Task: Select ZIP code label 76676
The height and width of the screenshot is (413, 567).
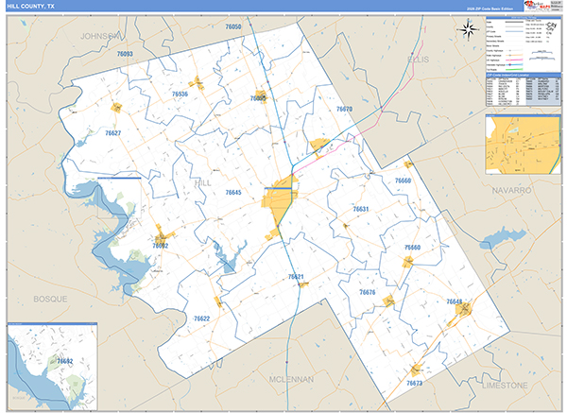Action: coord(368,292)
